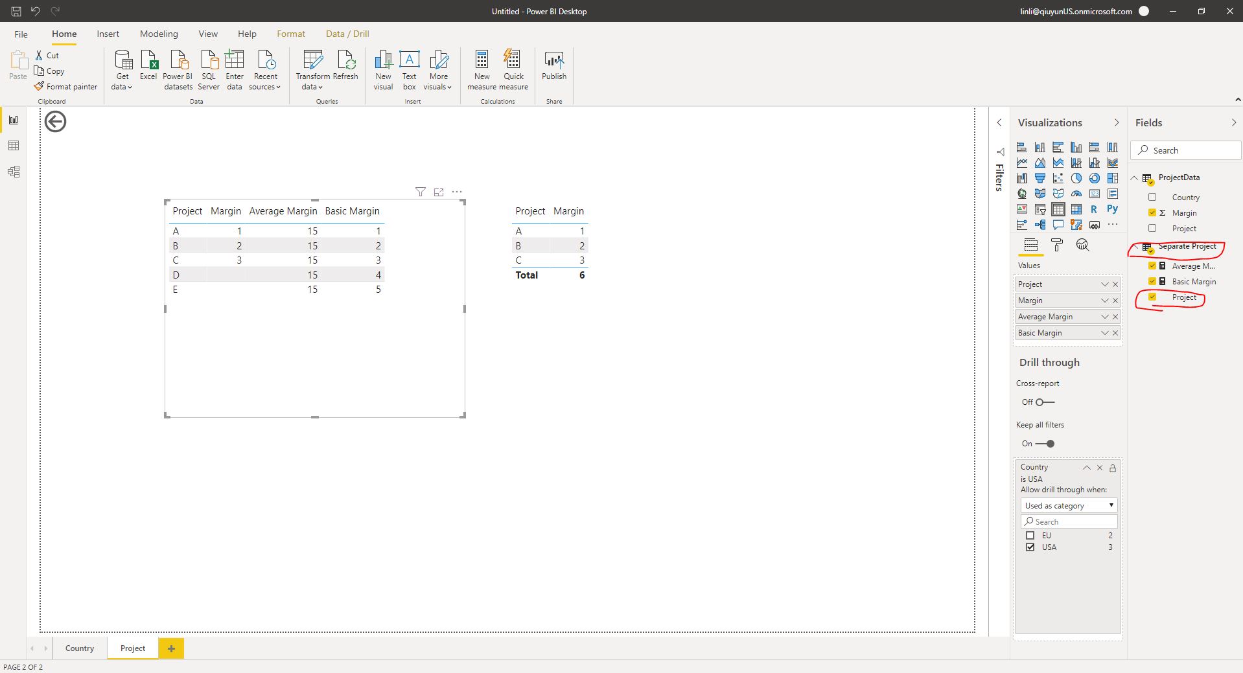This screenshot has width=1243, height=673.
Task: Open the Modeling ribbon tab
Action: pyautogui.click(x=159, y=34)
